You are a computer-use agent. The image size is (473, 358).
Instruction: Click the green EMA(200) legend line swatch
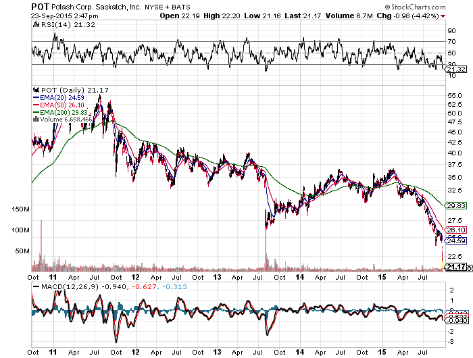point(36,112)
